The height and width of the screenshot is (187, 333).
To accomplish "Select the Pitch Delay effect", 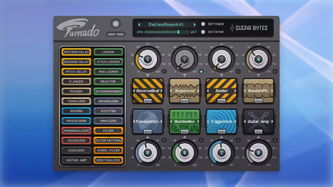I will 76,72.
